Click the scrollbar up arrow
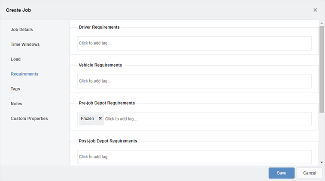The image size is (325, 181). point(322,23)
